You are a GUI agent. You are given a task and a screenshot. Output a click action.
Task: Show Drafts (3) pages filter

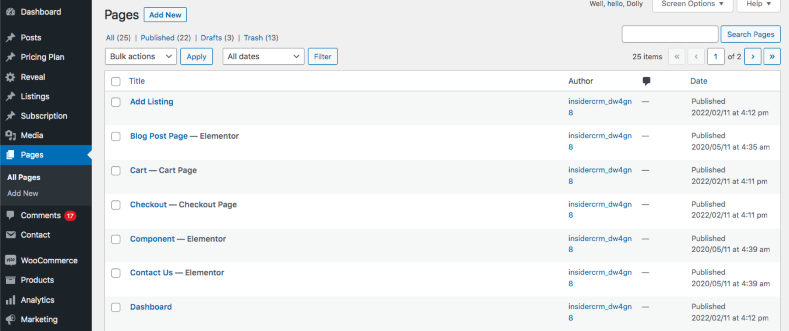(x=217, y=38)
